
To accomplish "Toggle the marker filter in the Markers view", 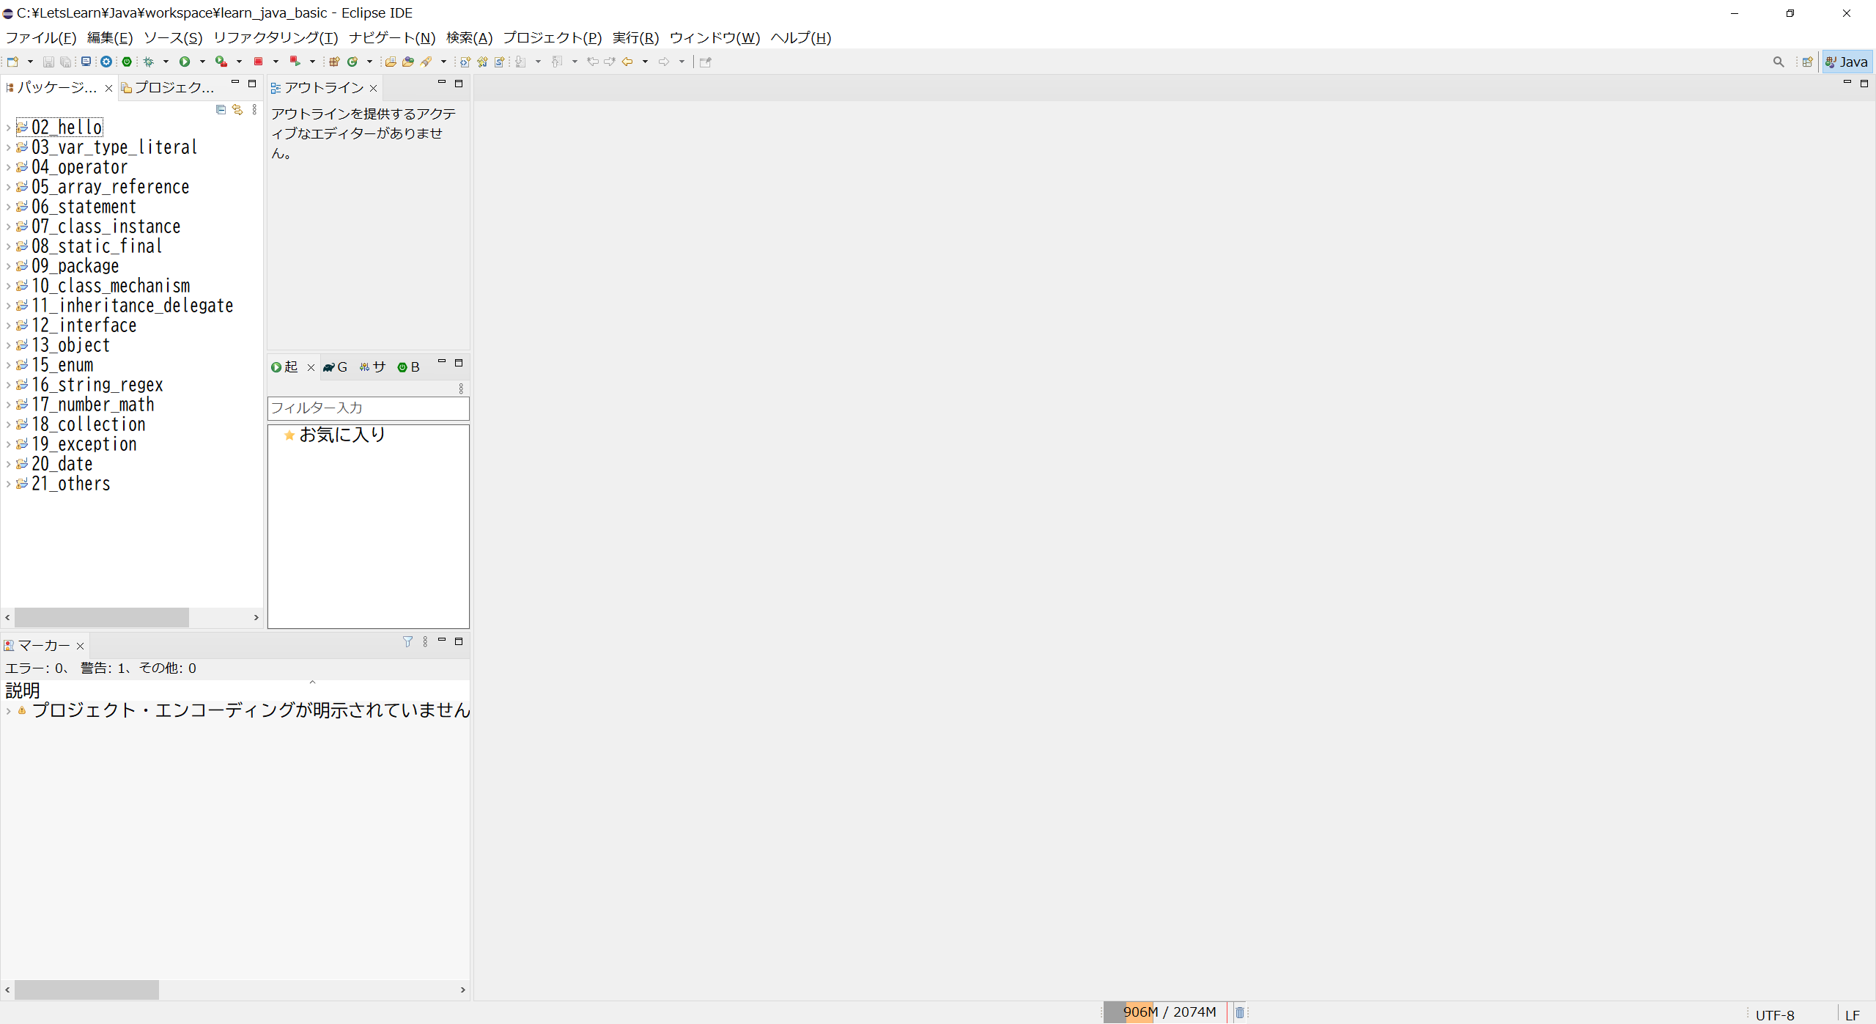I will pyautogui.click(x=407, y=641).
